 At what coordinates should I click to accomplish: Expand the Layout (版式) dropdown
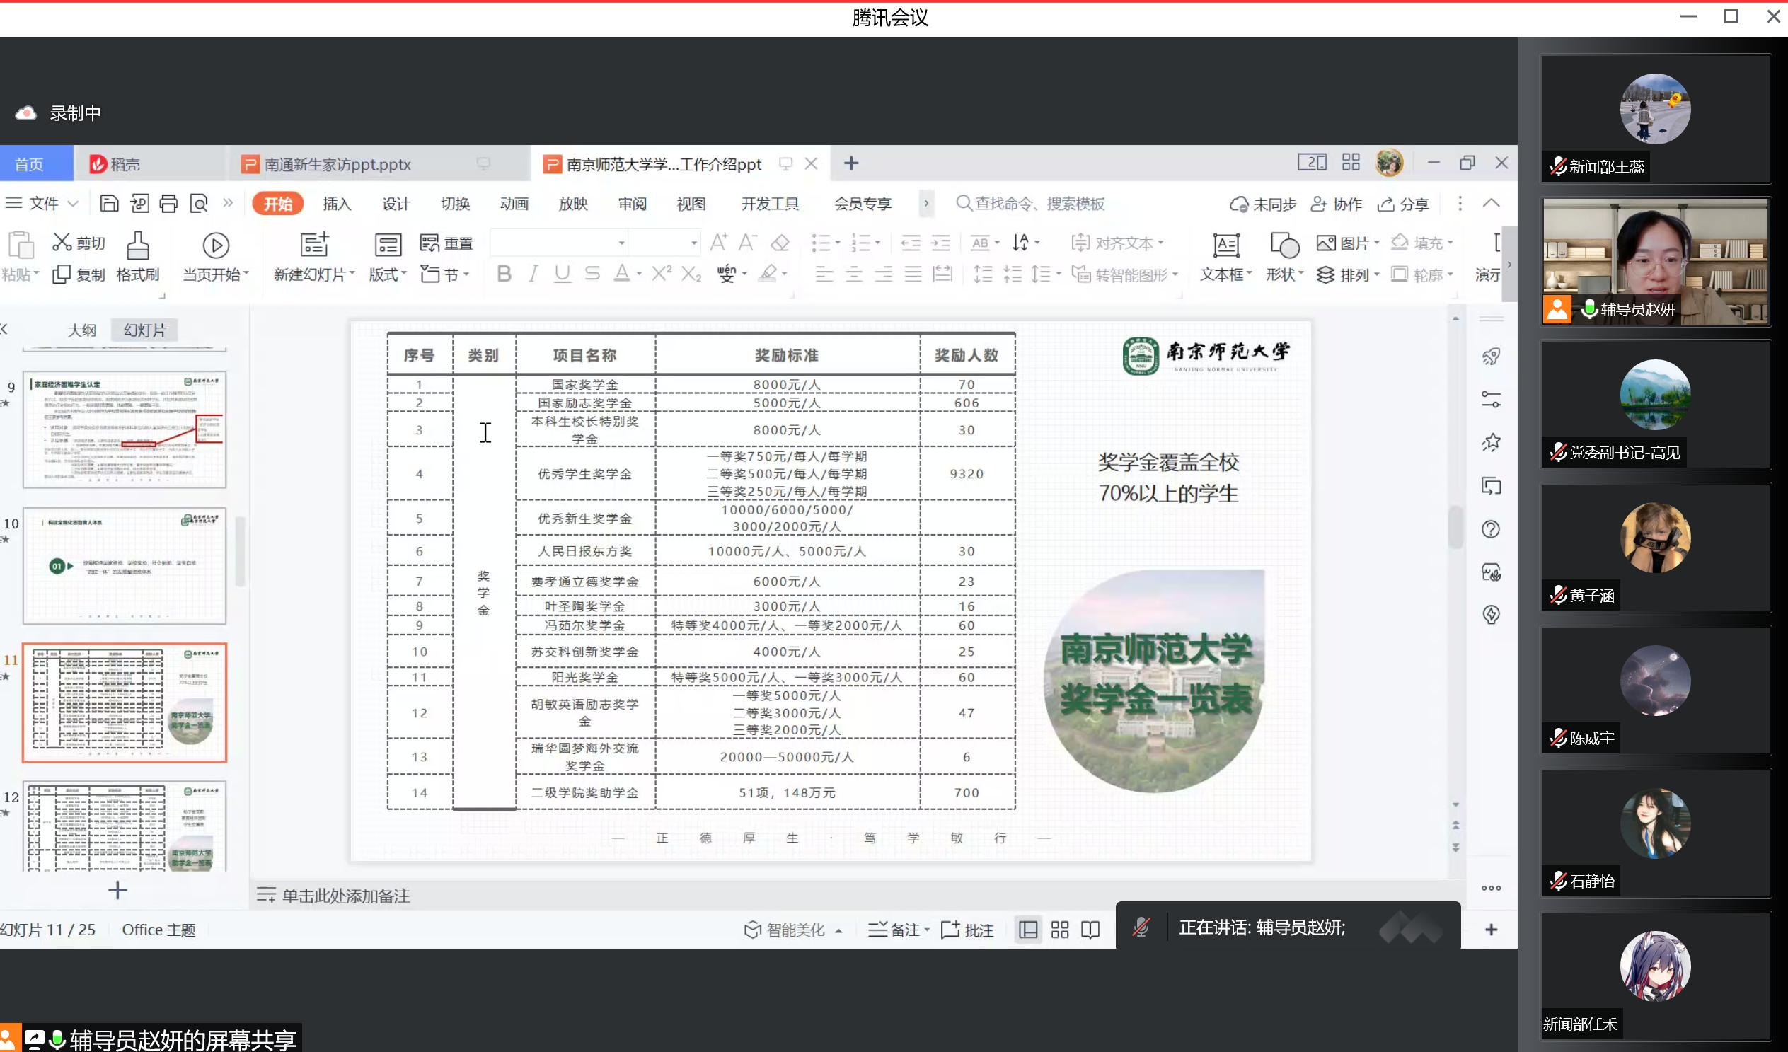[x=404, y=274]
